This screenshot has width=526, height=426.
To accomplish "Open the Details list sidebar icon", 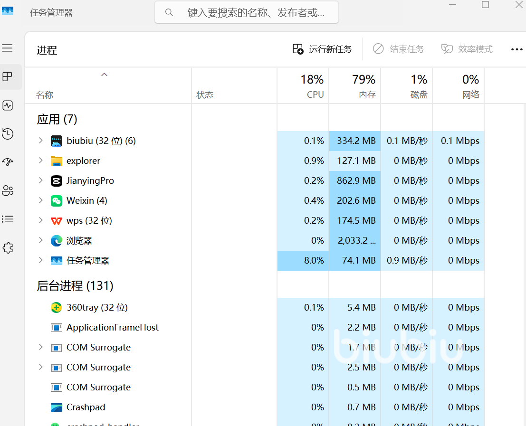I will pos(8,219).
